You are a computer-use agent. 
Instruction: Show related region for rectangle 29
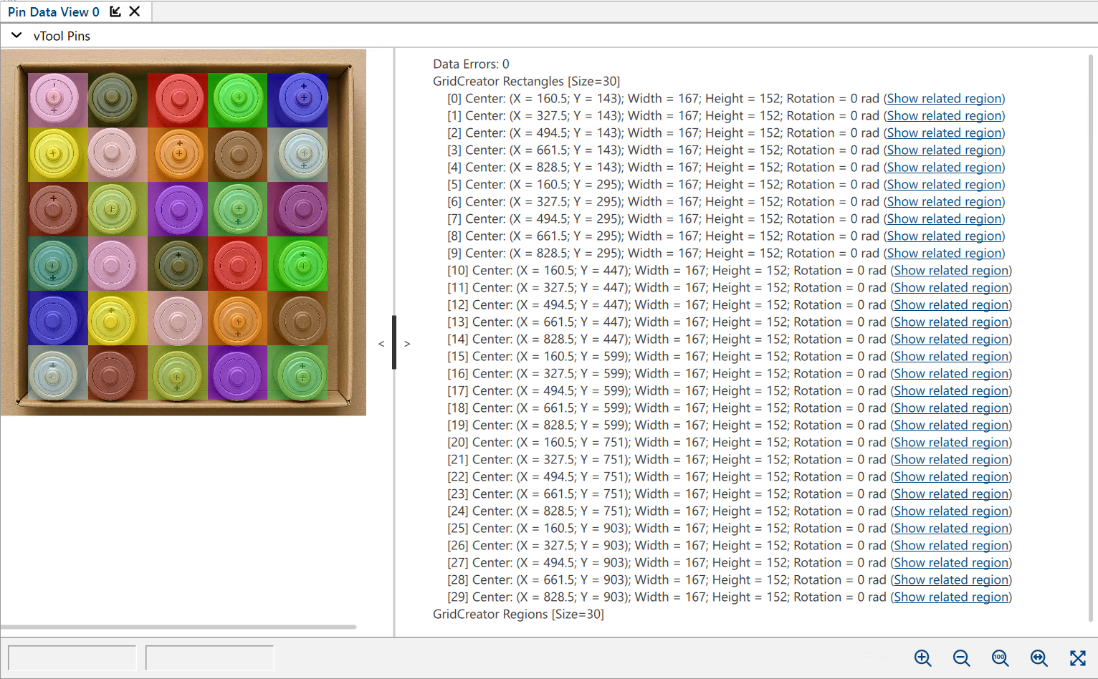pos(951,597)
